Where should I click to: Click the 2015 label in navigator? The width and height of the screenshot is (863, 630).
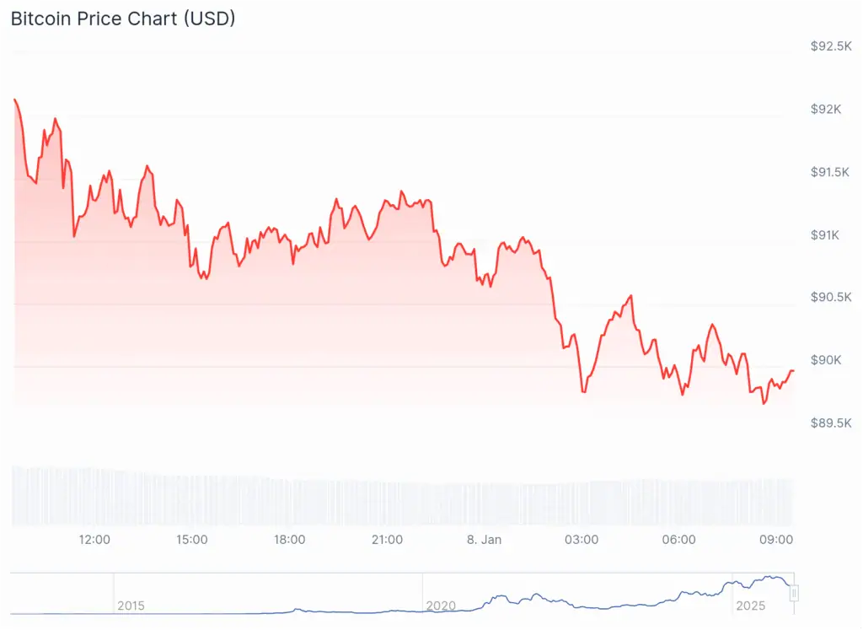coord(131,606)
